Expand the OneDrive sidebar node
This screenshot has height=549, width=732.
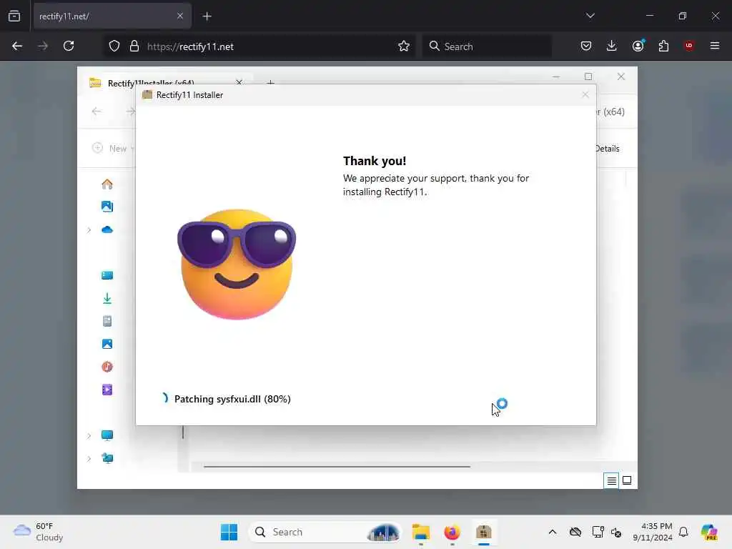point(89,229)
